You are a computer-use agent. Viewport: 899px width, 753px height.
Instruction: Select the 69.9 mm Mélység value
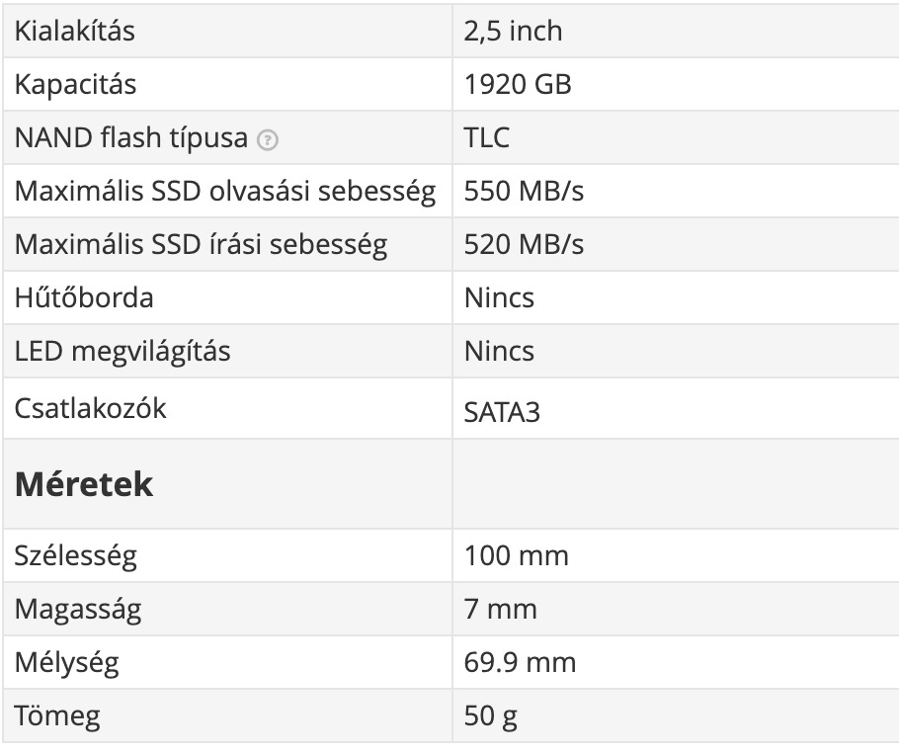[x=520, y=662]
